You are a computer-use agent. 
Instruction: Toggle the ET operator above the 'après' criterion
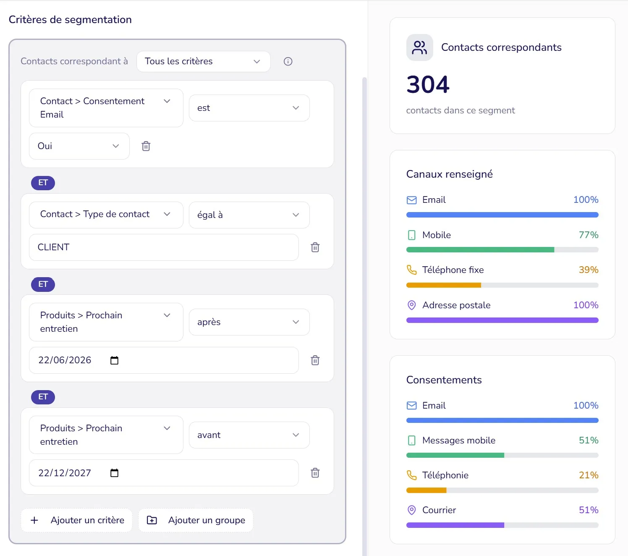(x=43, y=284)
